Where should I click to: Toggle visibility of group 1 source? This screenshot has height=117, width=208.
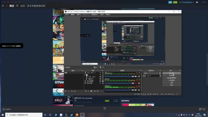coord(100,75)
